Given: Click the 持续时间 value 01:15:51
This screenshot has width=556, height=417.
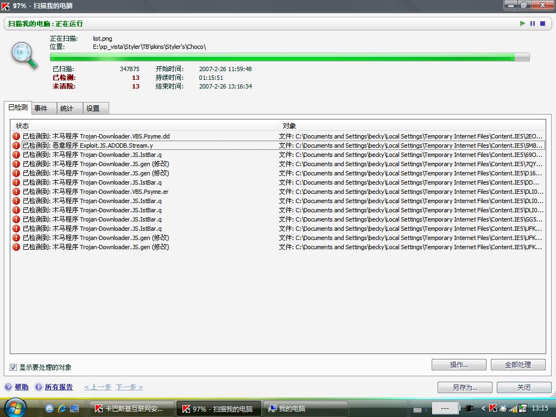Looking at the screenshot, I should (x=211, y=78).
